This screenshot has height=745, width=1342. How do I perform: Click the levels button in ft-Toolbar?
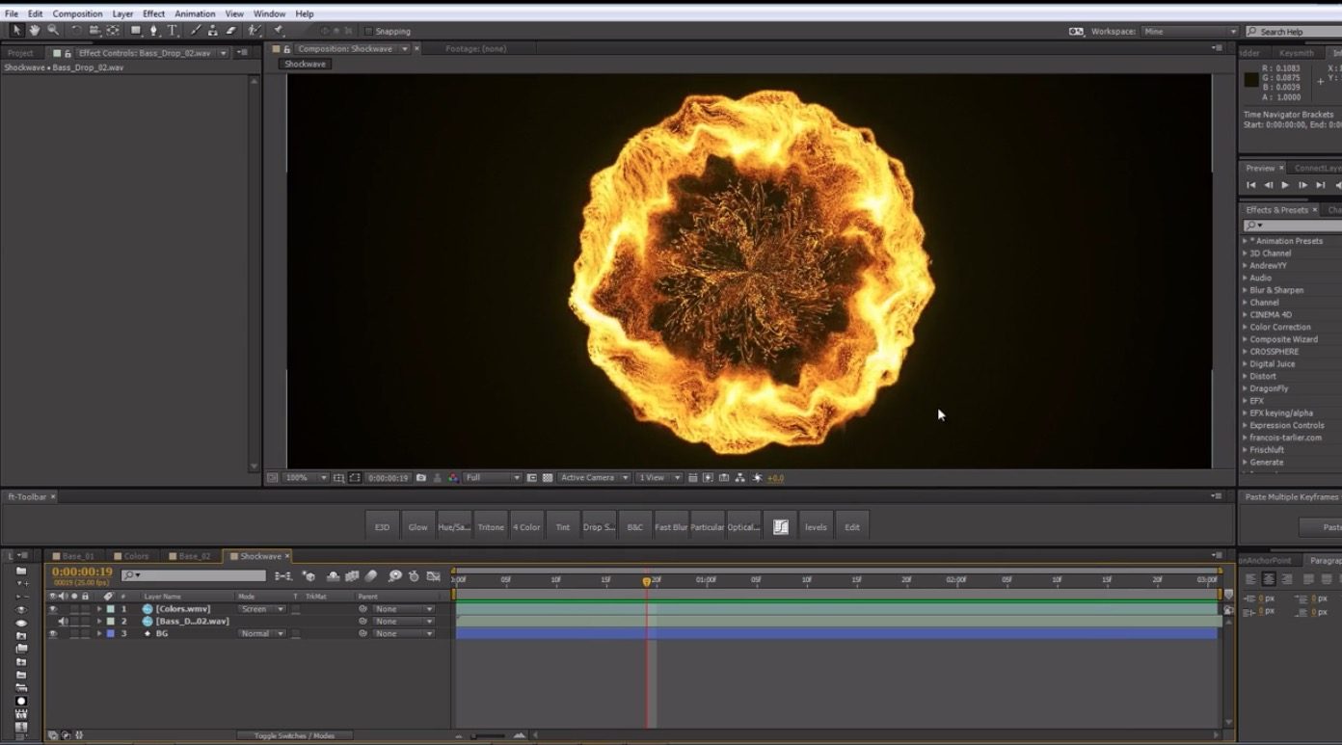(816, 527)
